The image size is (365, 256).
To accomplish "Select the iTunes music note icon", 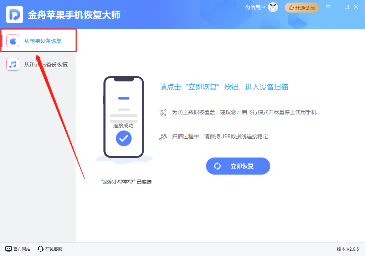I will tap(13, 64).
